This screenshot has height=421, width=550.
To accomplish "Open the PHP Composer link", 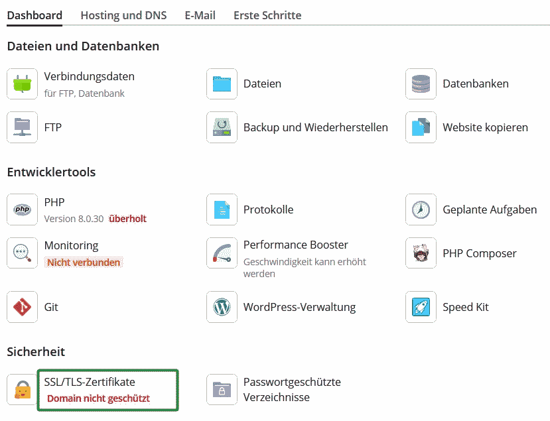I will pyautogui.click(x=479, y=253).
